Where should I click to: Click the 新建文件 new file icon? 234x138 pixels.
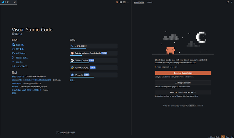tap(14, 45)
